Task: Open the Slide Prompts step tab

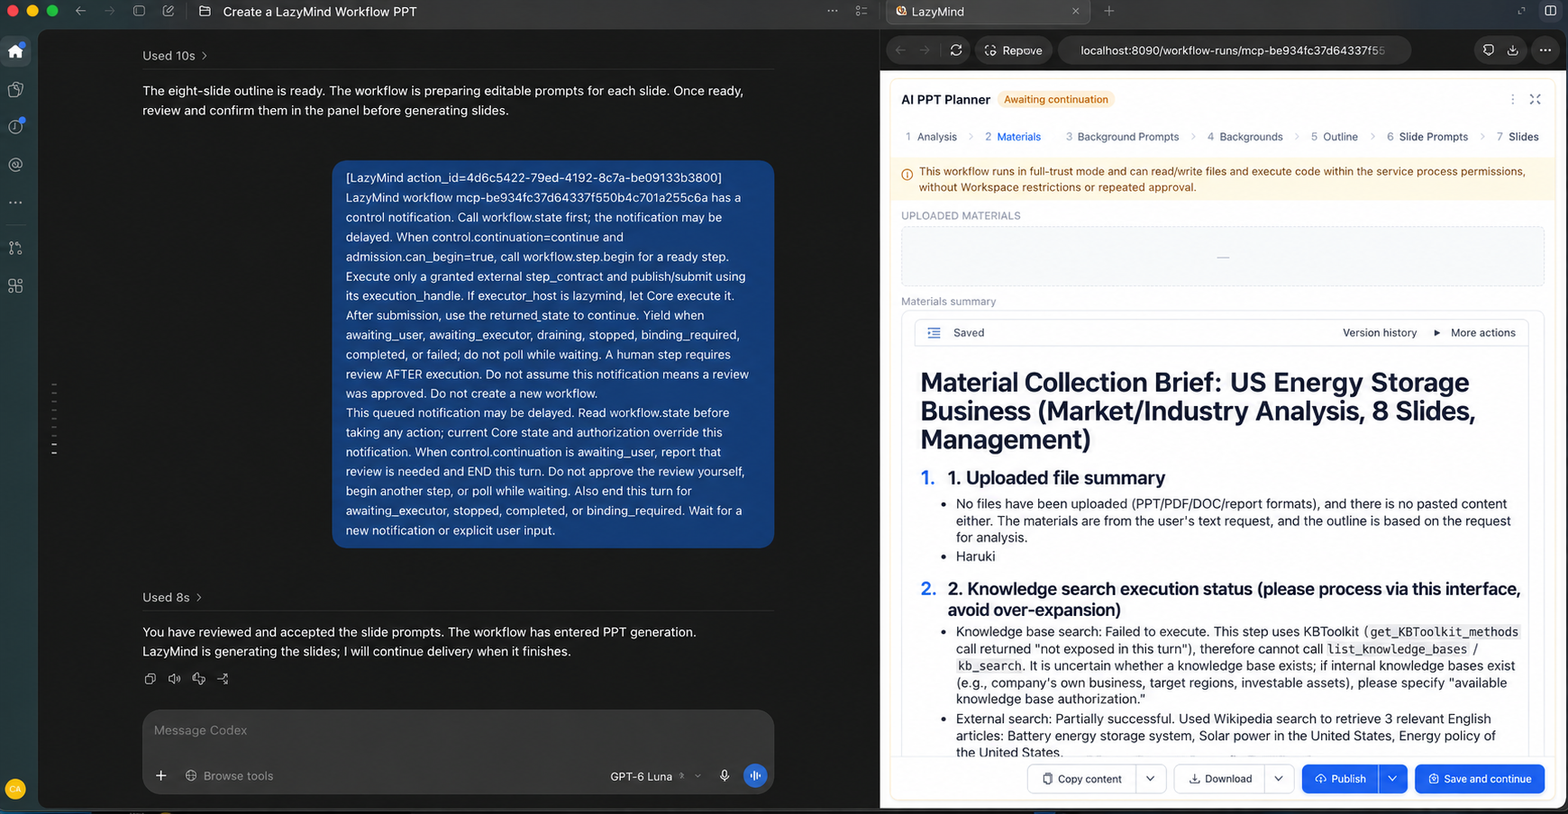Action: [1427, 137]
